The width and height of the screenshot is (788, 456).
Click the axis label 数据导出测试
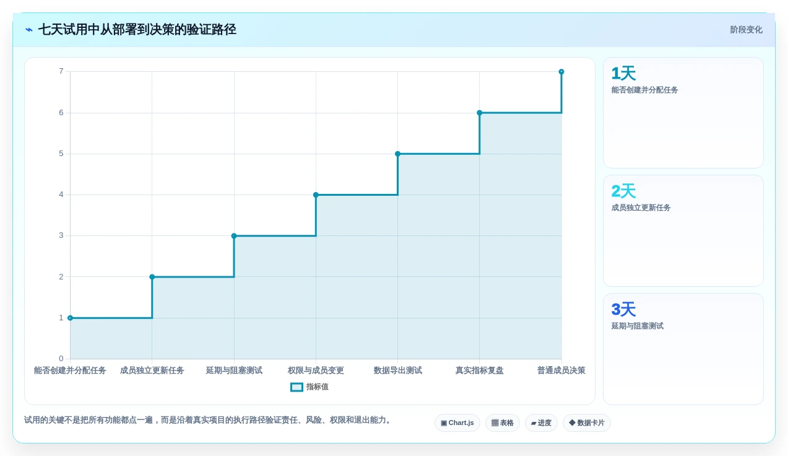[x=397, y=370]
